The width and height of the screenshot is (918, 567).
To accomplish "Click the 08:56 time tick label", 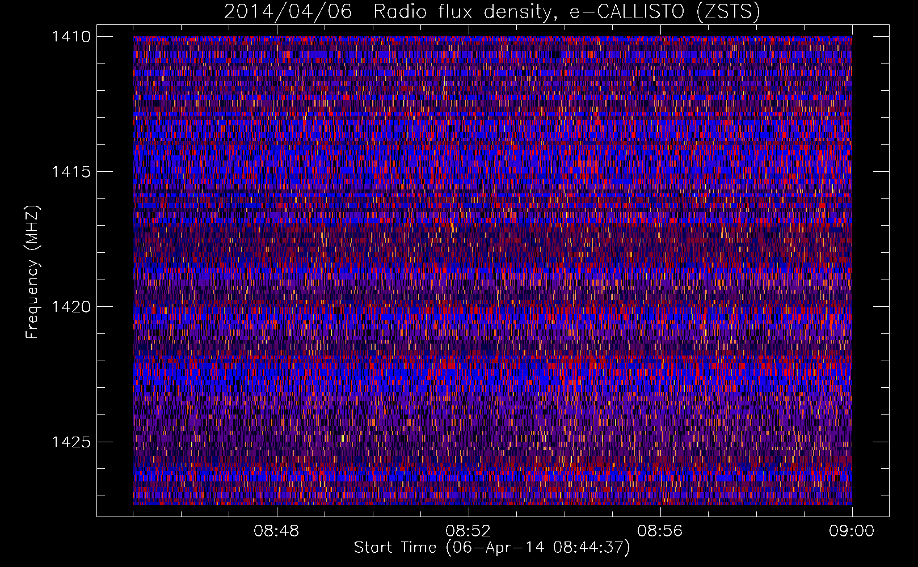I will tap(660, 531).
